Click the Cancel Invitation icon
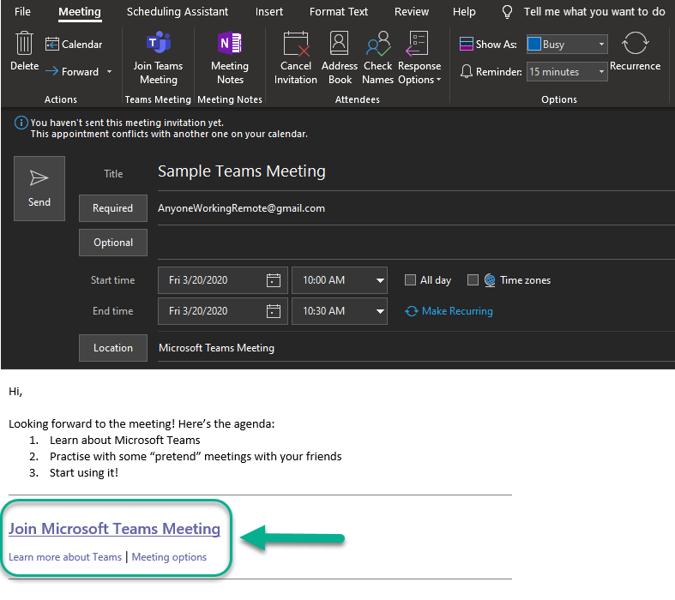The image size is (675, 600). (x=296, y=44)
